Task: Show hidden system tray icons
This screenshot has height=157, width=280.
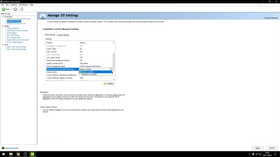Action: point(250,154)
